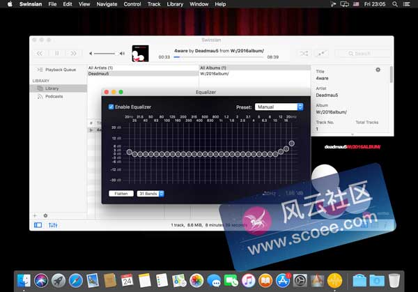
Task: Open the Navigate menu
Action: click(107, 4)
